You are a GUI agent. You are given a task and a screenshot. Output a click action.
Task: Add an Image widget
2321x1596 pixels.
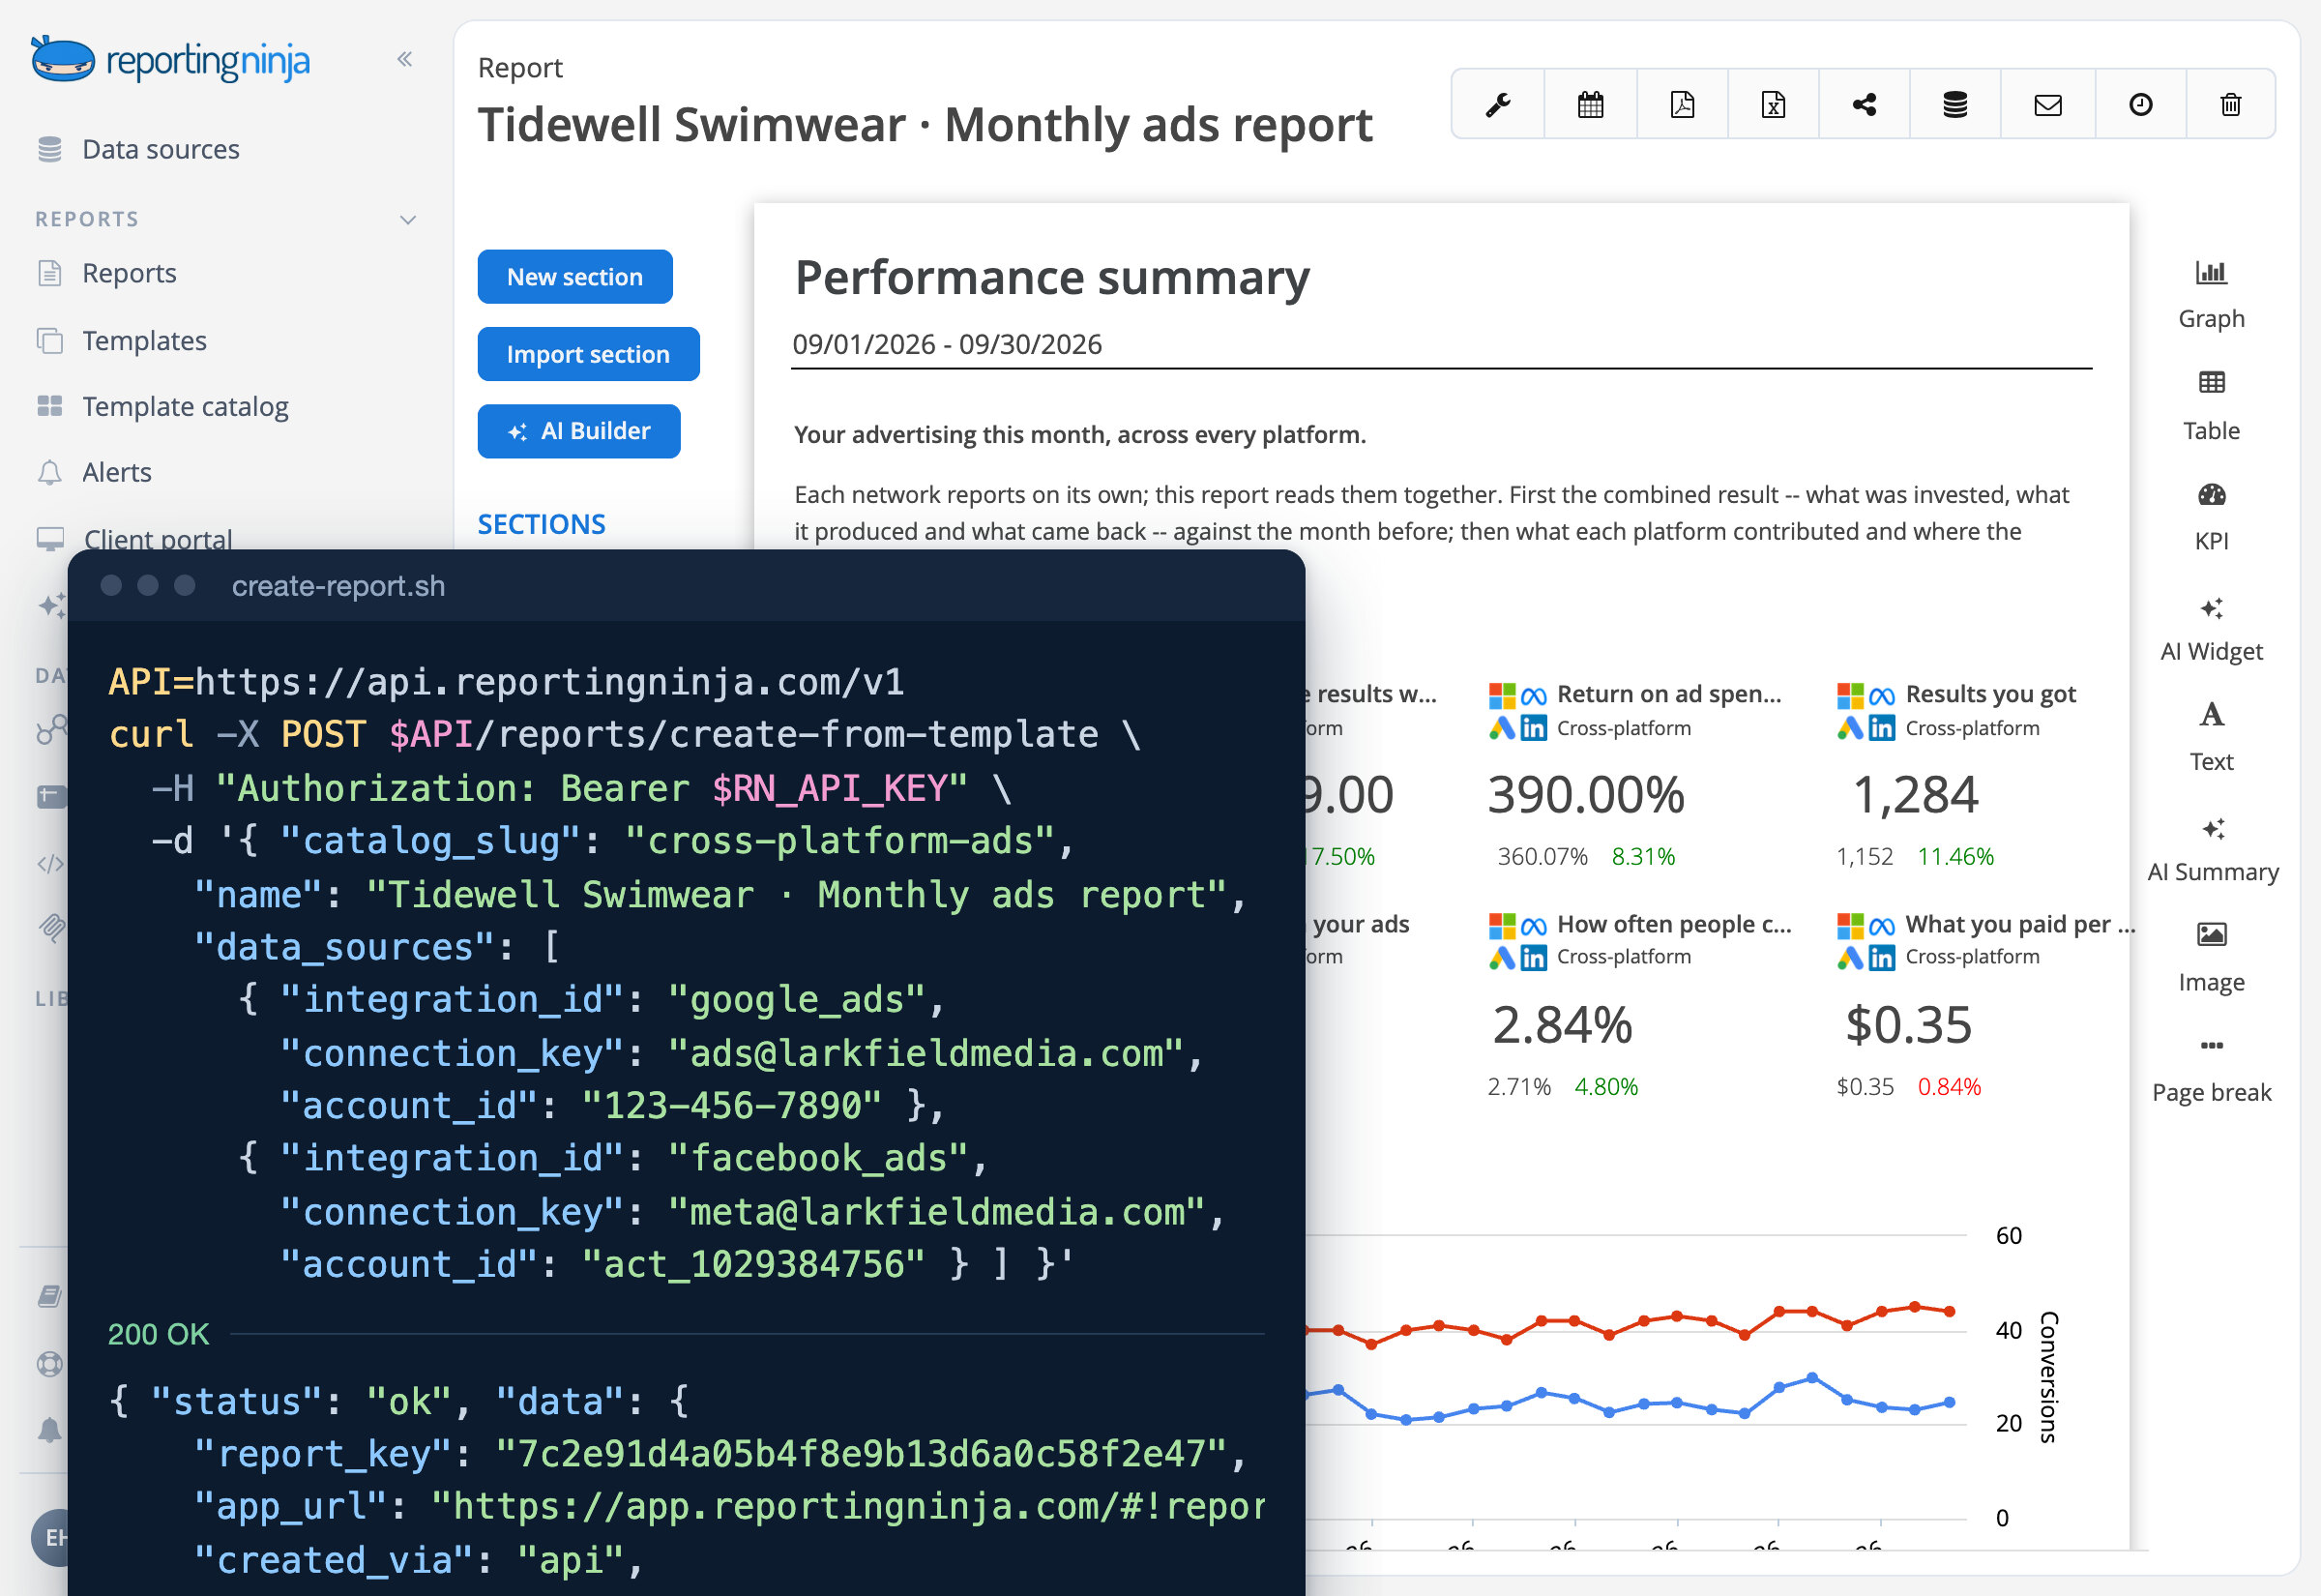[x=2211, y=959]
